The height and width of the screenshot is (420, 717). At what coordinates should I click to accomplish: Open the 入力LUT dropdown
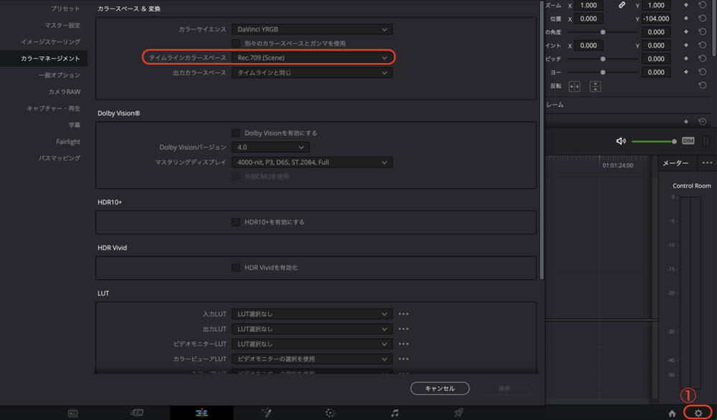[311, 314]
